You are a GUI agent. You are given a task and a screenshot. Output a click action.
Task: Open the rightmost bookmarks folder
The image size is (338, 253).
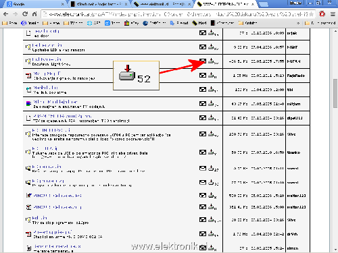pos(320,23)
